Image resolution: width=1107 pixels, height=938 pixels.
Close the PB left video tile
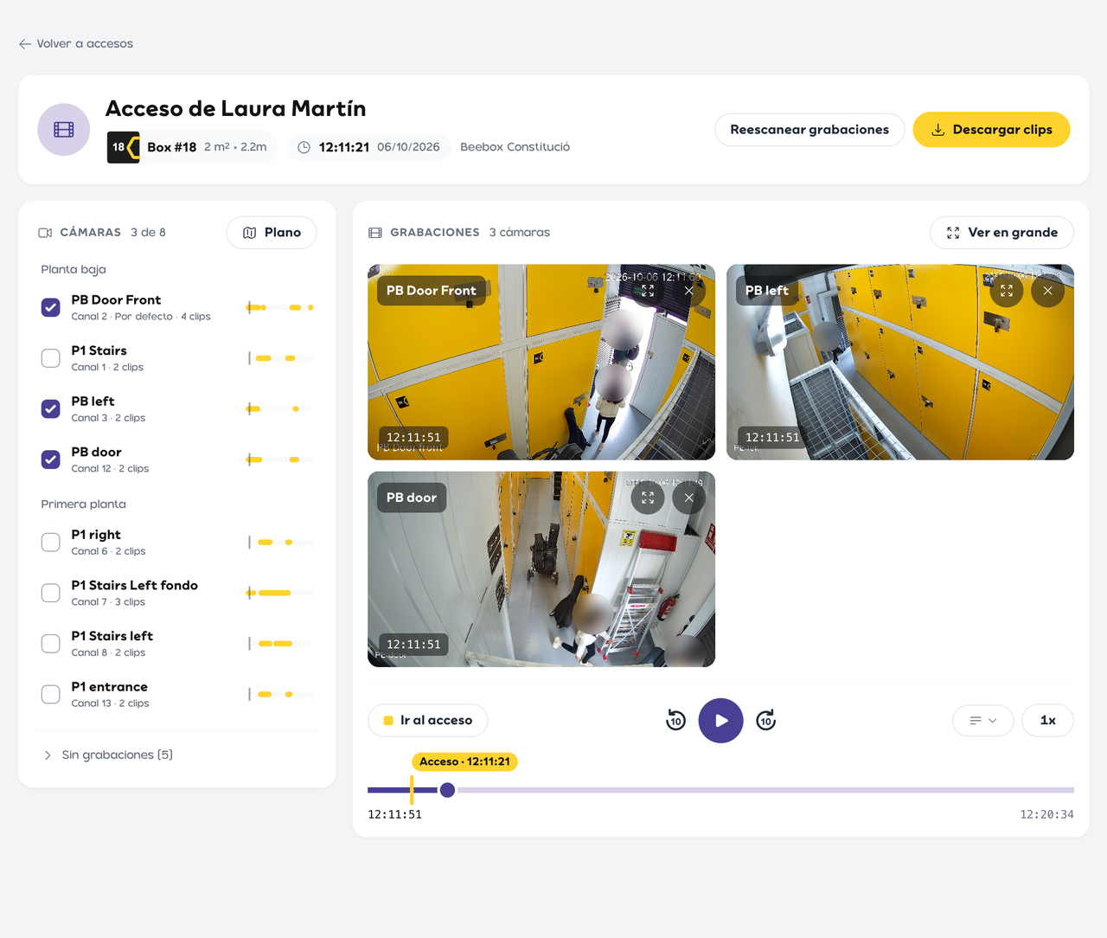(1047, 291)
